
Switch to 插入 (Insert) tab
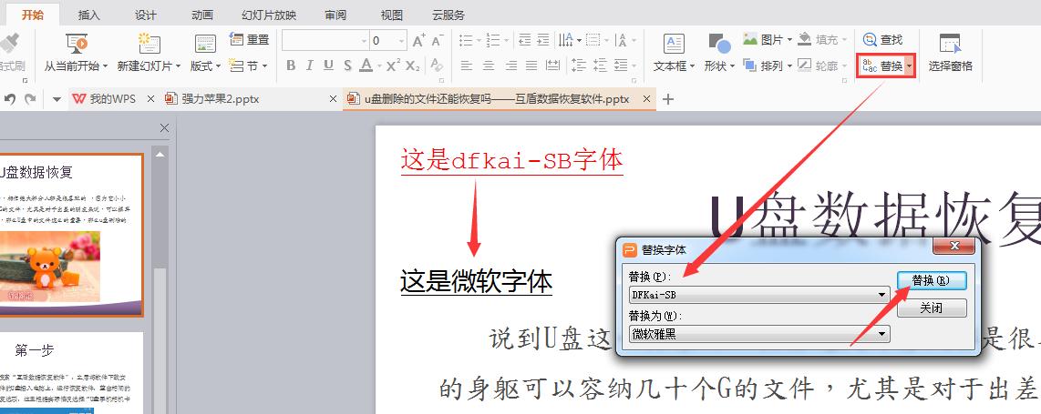(89, 15)
